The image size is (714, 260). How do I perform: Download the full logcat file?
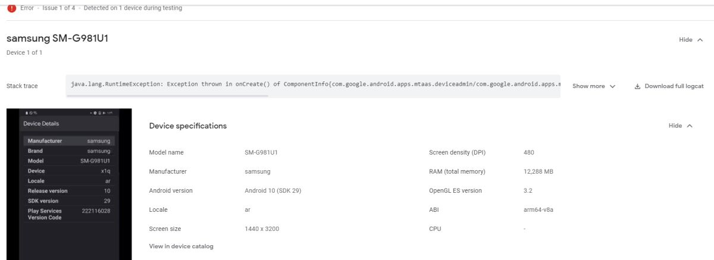click(674, 86)
